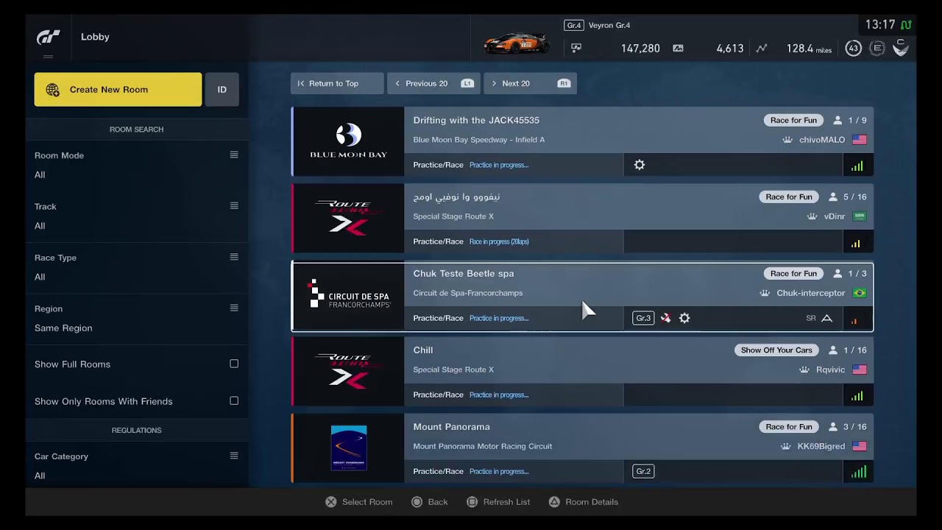
Task: Select the Chill room
Action: coord(582,371)
